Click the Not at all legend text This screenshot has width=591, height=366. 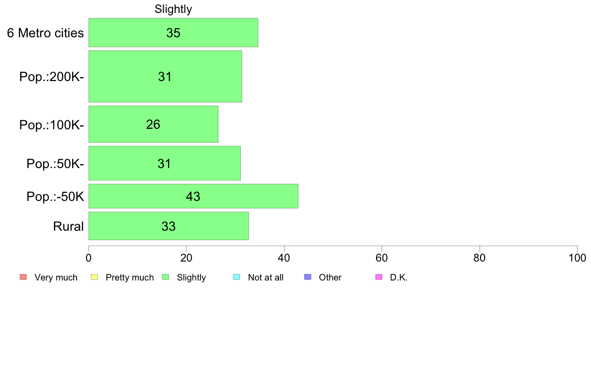click(x=266, y=278)
